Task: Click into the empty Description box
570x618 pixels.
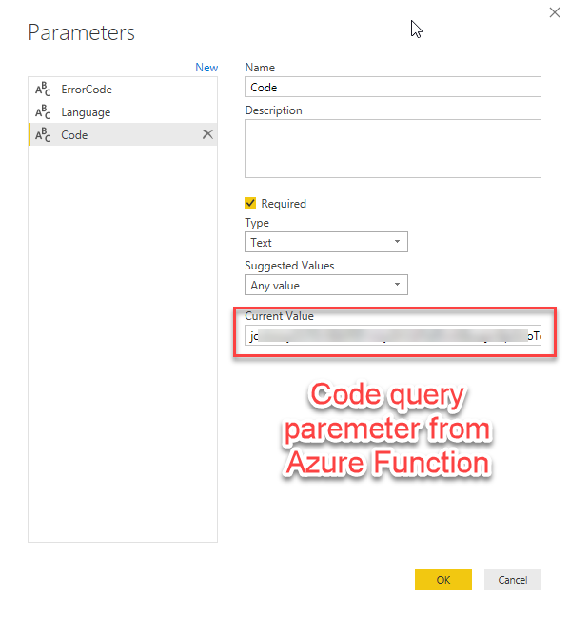Action: point(393,149)
